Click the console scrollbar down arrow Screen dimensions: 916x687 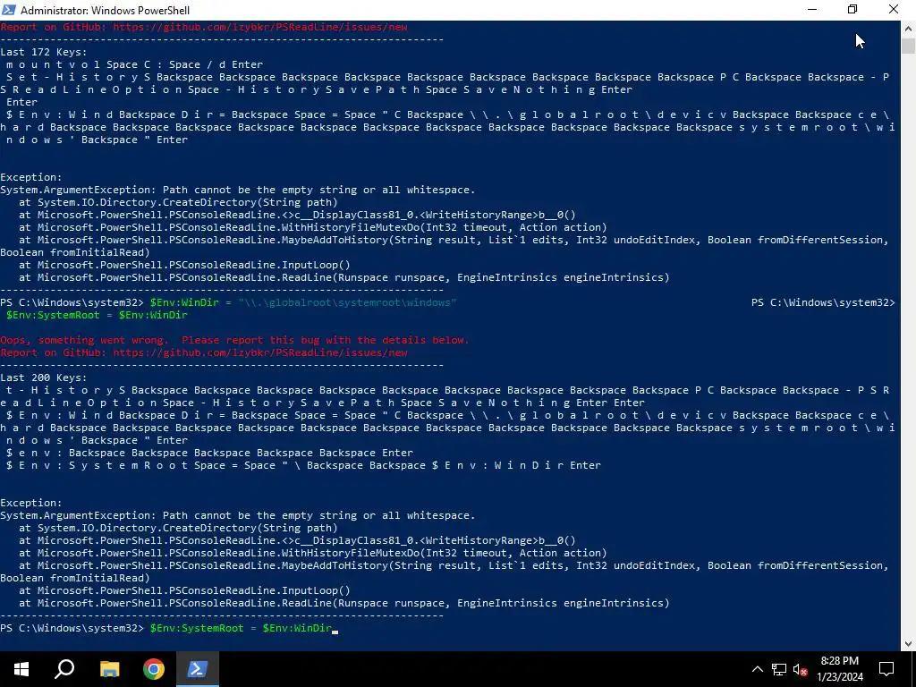coord(909,644)
